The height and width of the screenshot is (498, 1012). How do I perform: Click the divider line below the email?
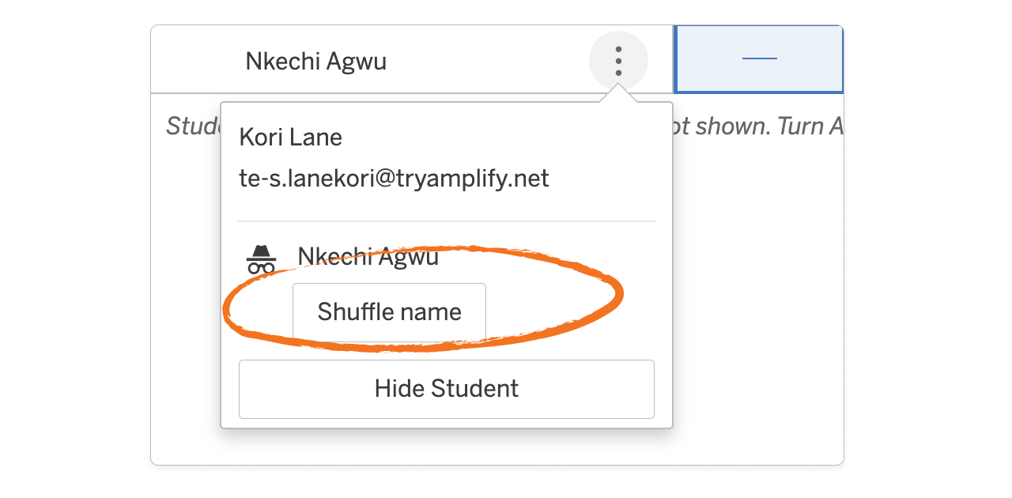[x=446, y=221]
